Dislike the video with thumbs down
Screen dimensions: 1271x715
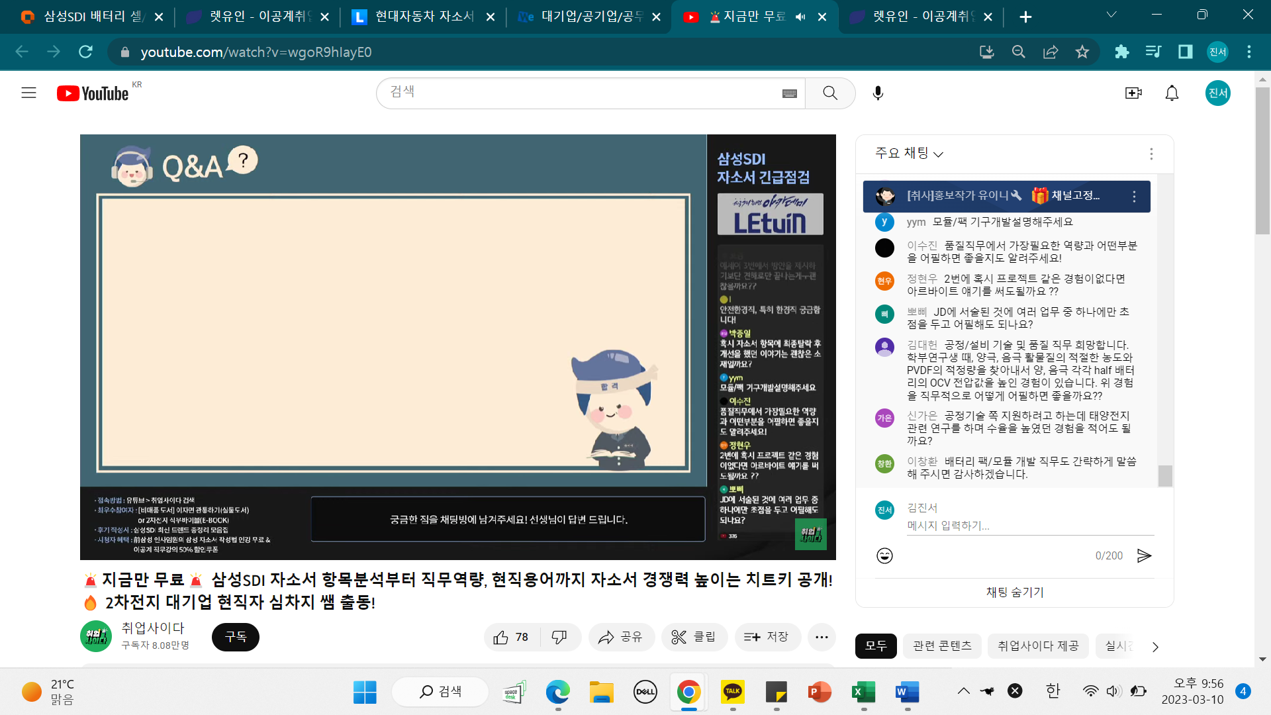559,637
